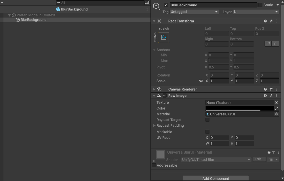Expand Raycast Padding foldout
Image resolution: width=284 pixels, height=181 pixels.
pos(154,125)
